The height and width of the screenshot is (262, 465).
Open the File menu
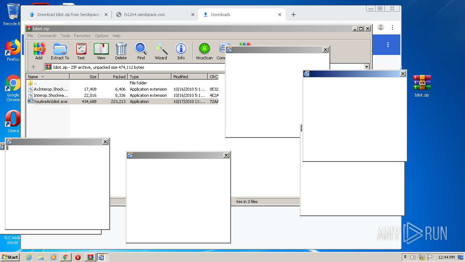click(30, 36)
